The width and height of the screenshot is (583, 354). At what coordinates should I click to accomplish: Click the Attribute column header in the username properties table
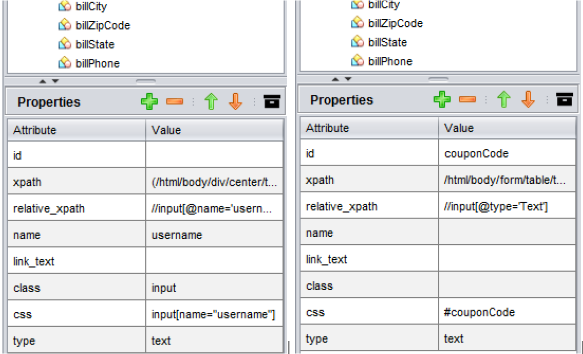[35, 130]
